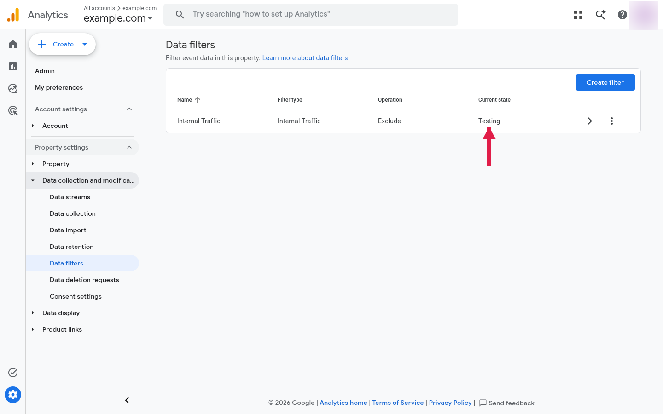Go to Data collection
Image resolution: width=663 pixels, height=414 pixels.
coord(73,213)
